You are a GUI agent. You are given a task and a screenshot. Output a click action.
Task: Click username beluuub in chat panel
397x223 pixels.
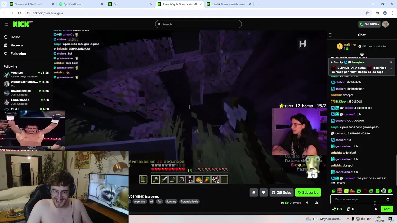pos(341,133)
